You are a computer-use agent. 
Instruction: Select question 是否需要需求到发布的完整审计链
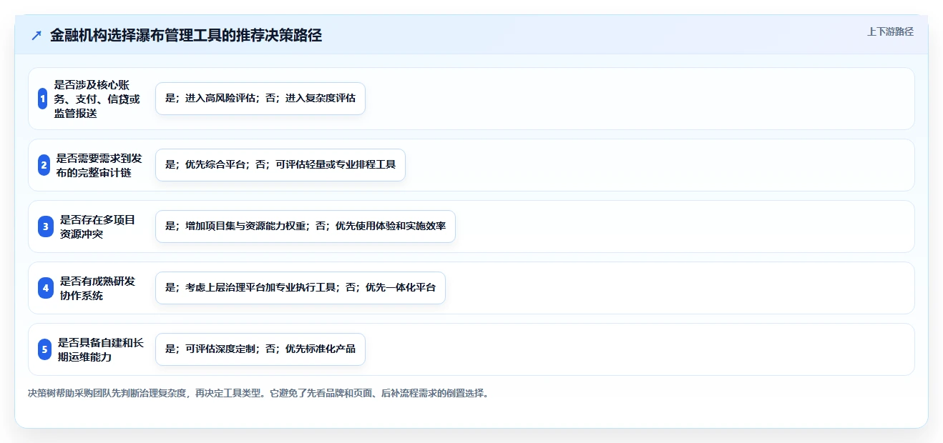click(99, 165)
